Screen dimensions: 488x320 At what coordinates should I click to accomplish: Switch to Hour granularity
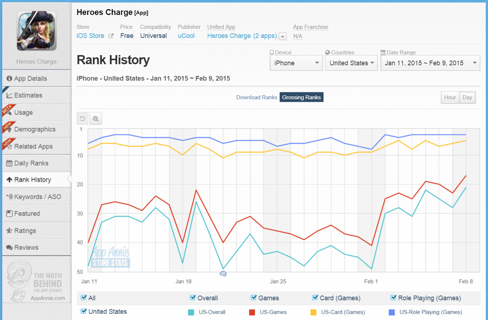(450, 97)
